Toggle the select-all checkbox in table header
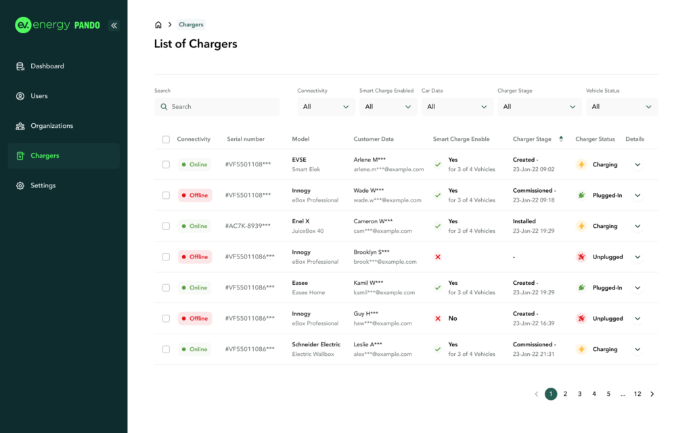 pos(166,139)
